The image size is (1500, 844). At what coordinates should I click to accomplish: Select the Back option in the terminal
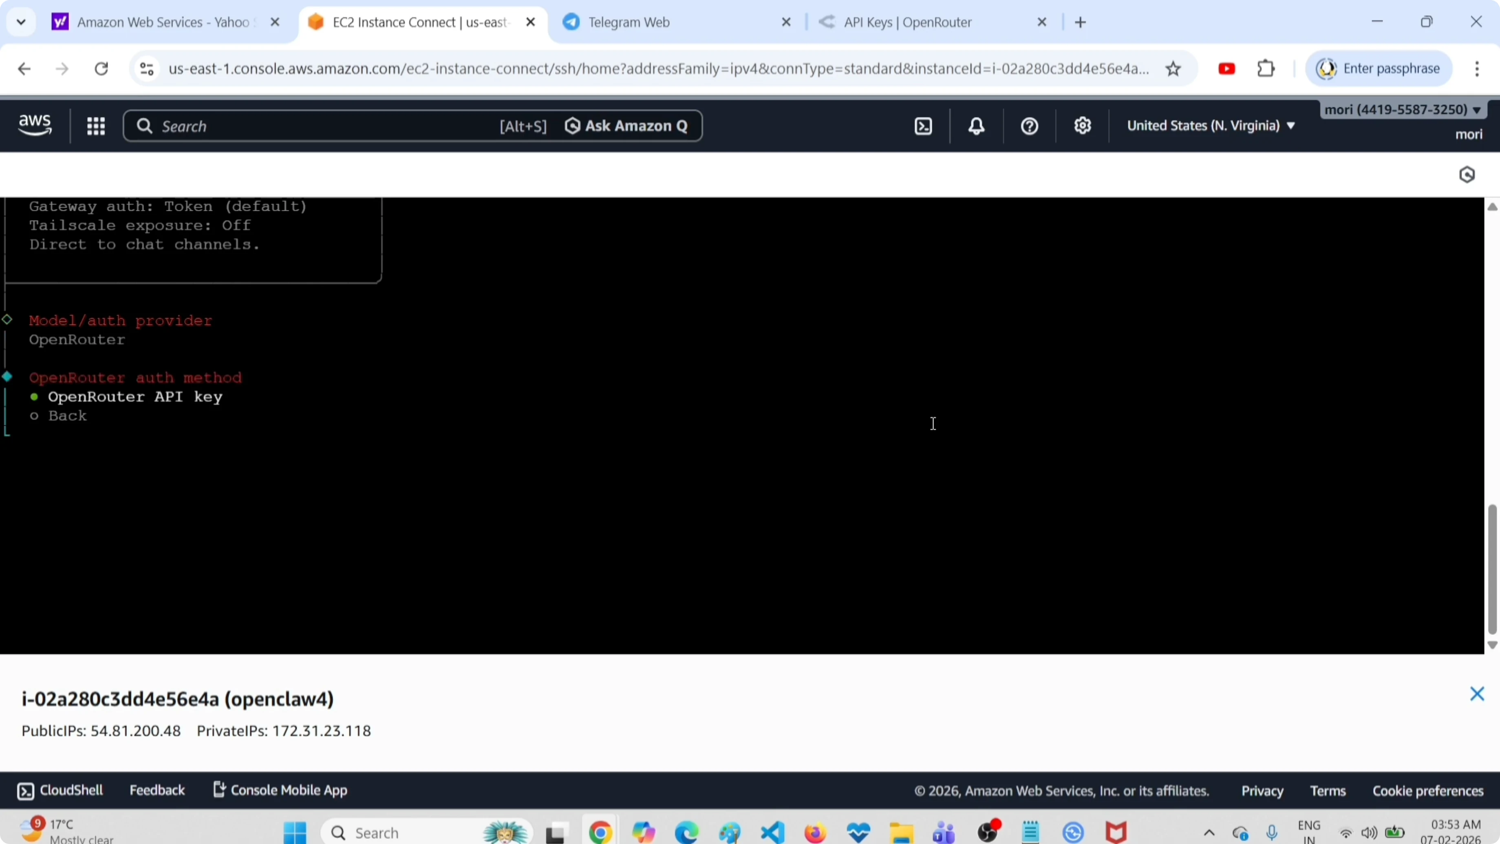click(67, 416)
